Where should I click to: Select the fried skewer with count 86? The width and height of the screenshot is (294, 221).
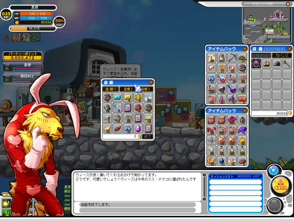pyautogui.click(x=211, y=161)
